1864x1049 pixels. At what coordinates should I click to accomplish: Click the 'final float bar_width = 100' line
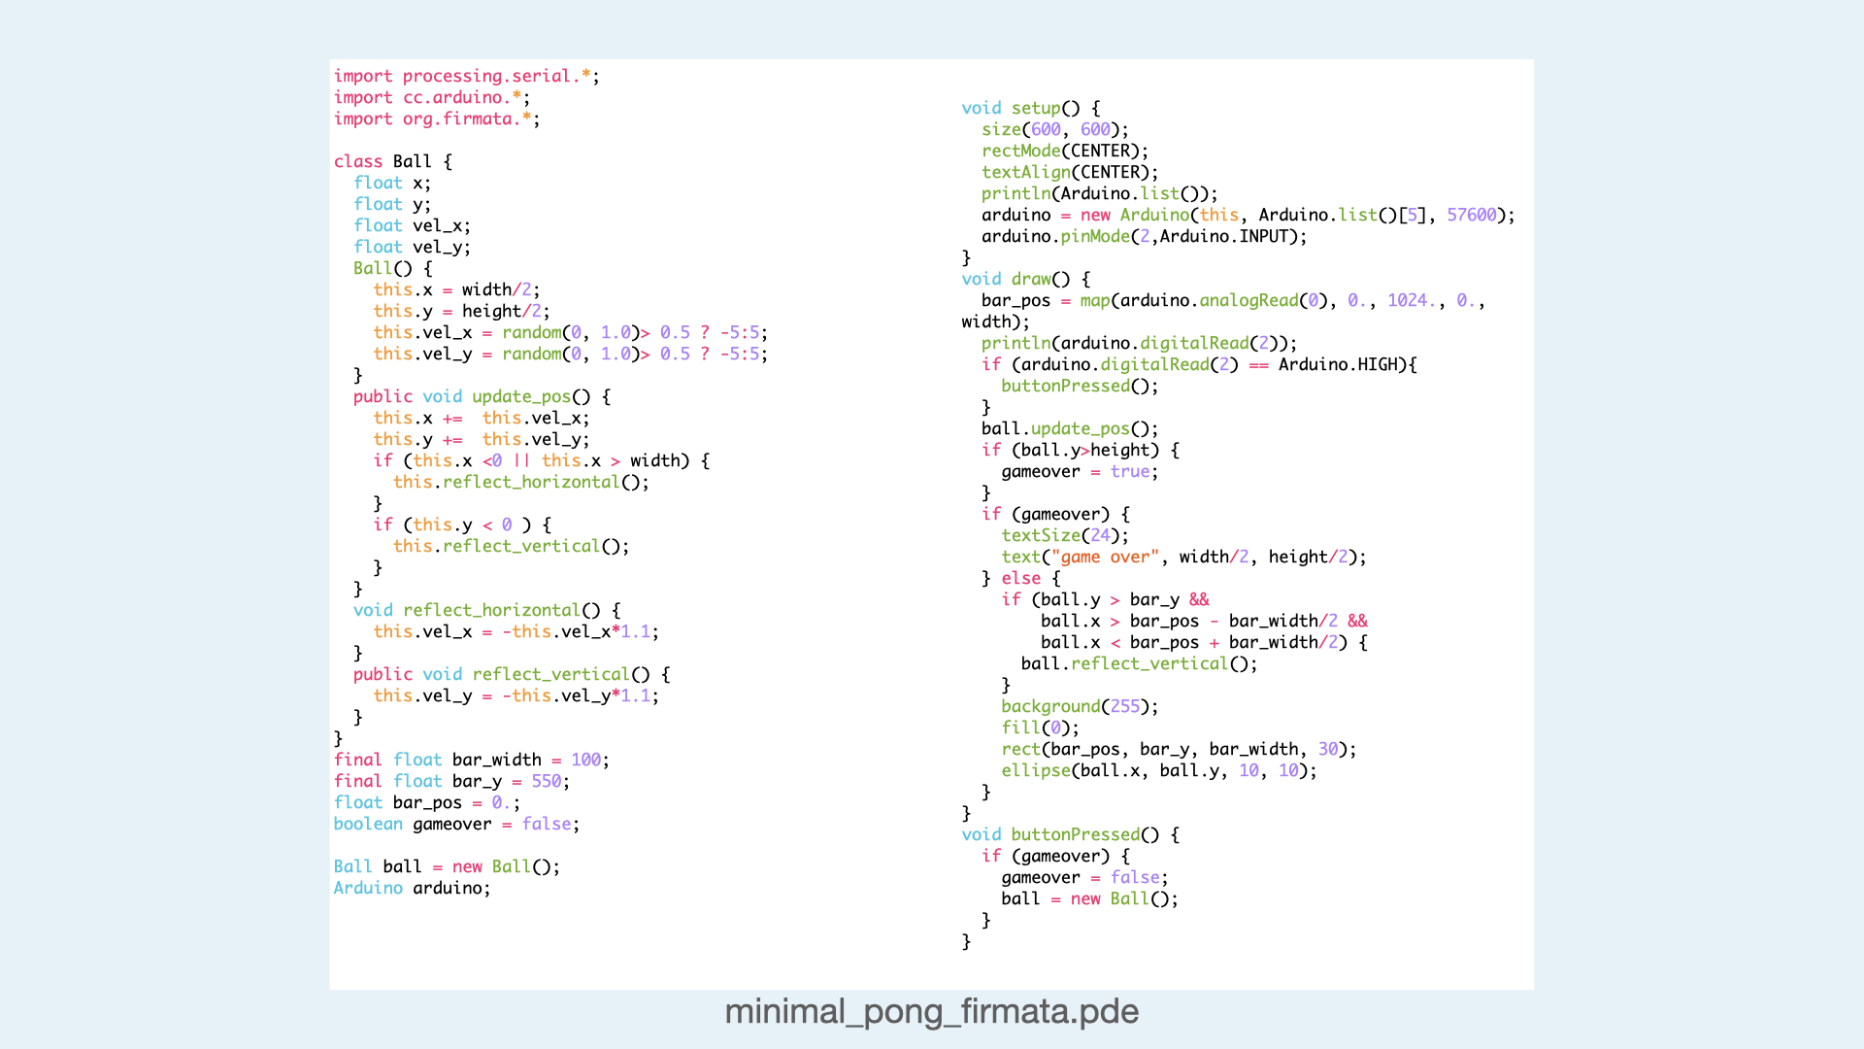pos(471,760)
